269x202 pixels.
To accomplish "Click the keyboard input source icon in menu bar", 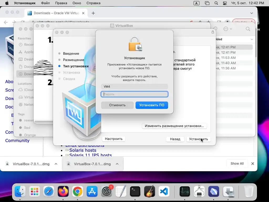I will pyautogui.click(x=196, y=3).
